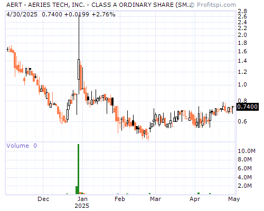This screenshot has height=211, width=264.
Task: Click the tall white spike candle near Jan
Action: tap(79, 69)
